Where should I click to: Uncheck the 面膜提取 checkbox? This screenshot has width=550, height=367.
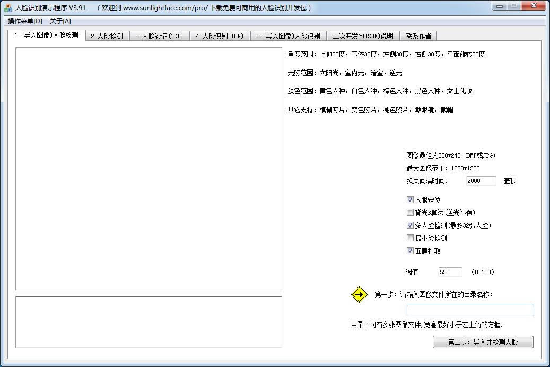point(410,250)
